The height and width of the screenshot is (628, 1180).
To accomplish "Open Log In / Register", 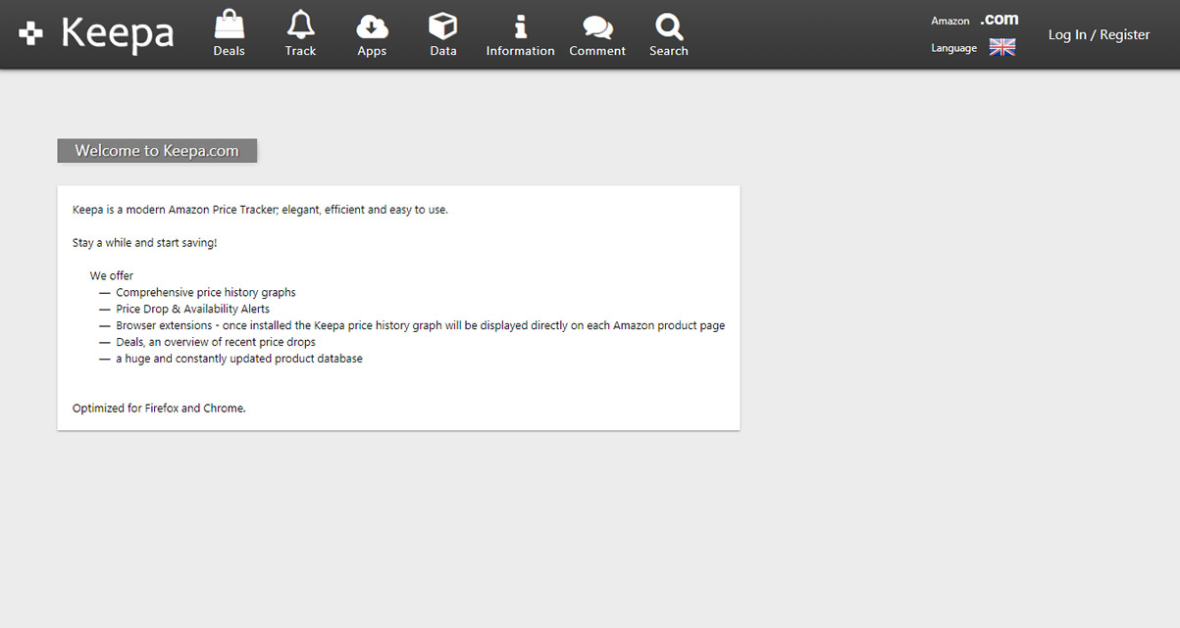I will click(1099, 34).
